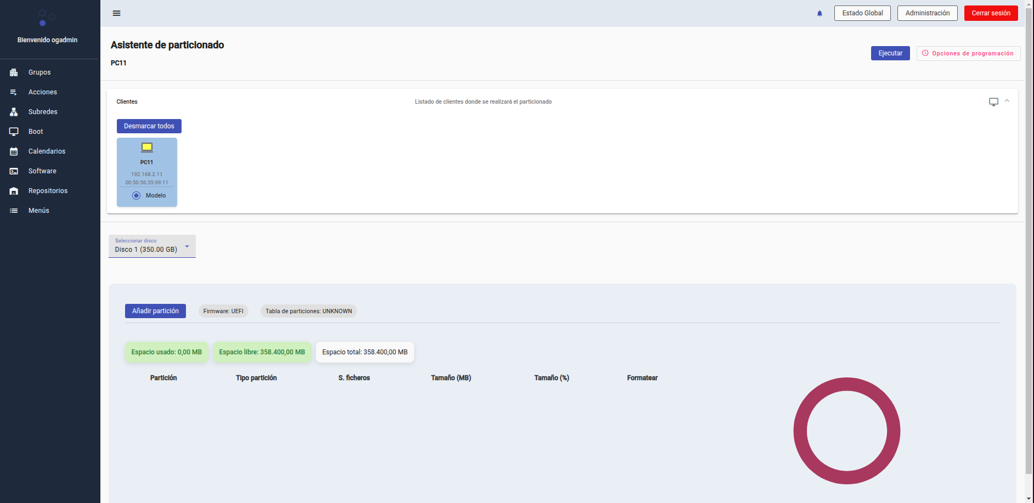The height and width of the screenshot is (503, 1034).
Task: Click the red donut chart ring
Action: pos(800,431)
